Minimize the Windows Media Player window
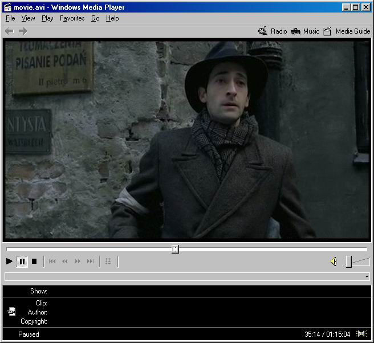The image size is (374, 343). [346, 7]
